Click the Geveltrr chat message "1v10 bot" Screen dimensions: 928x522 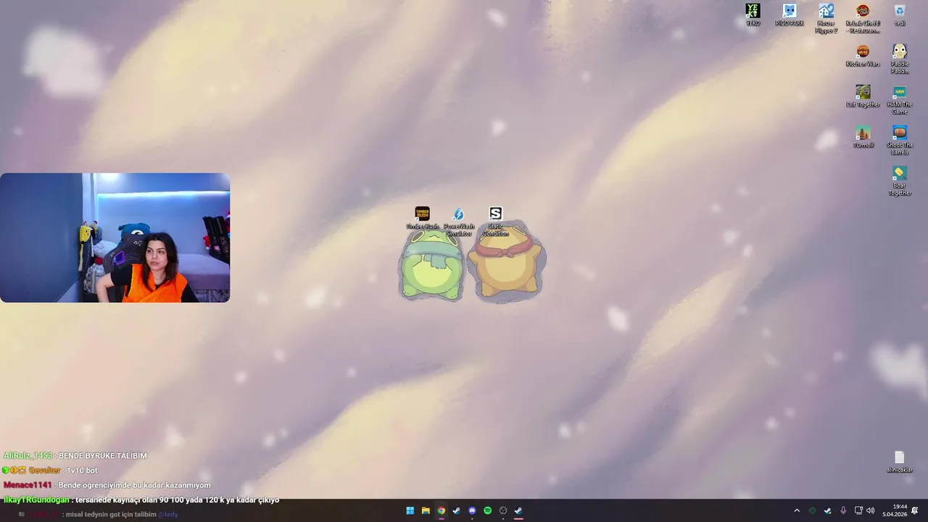[50, 470]
